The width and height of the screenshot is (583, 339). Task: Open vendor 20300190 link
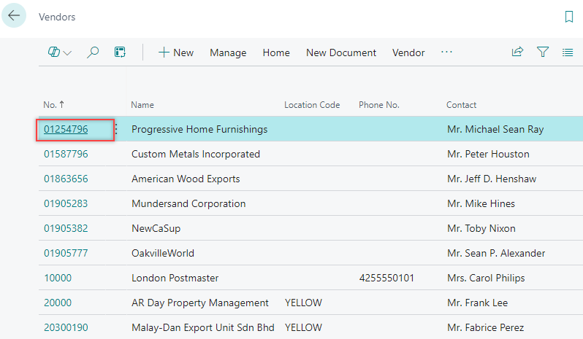[x=66, y=328]
